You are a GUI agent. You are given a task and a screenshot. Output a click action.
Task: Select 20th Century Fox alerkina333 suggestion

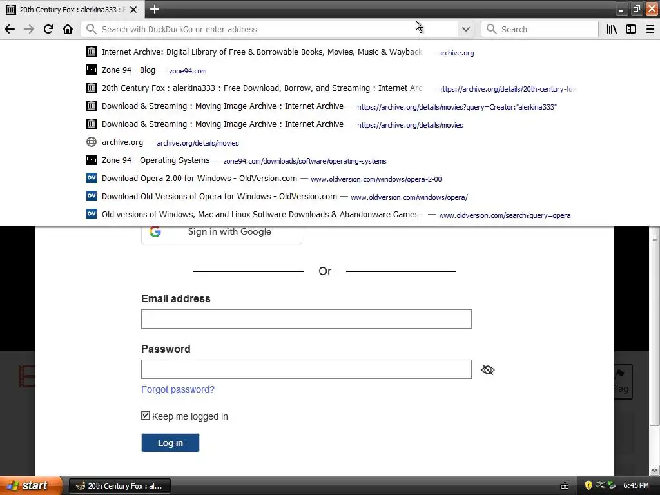(x=330, y=88)
